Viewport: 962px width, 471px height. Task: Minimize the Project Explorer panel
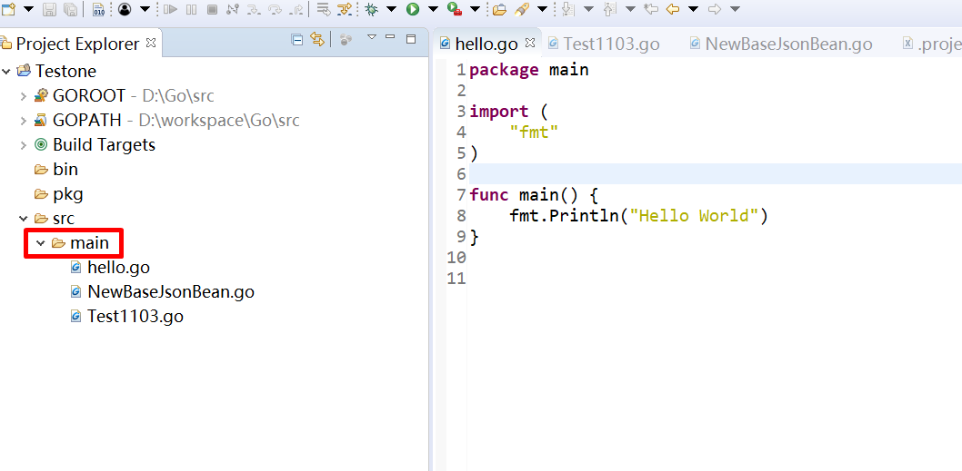coord(389,37)
